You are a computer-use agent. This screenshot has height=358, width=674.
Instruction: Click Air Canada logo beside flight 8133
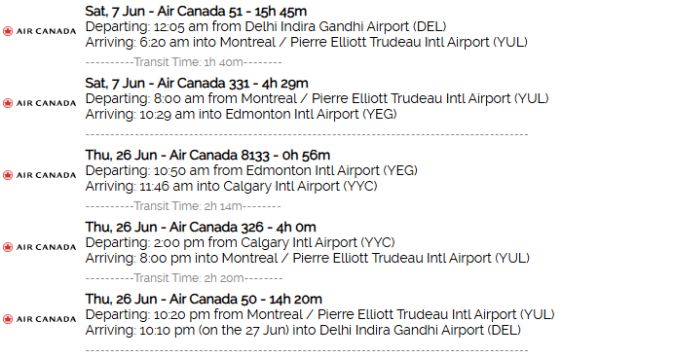(x=39, y=175)
